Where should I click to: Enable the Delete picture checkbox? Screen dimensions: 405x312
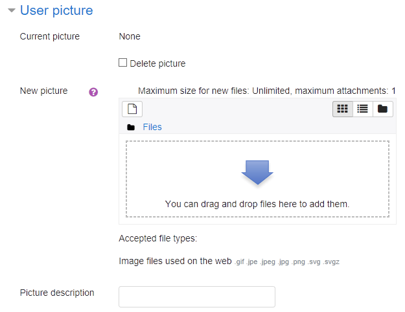coord(122,63)
